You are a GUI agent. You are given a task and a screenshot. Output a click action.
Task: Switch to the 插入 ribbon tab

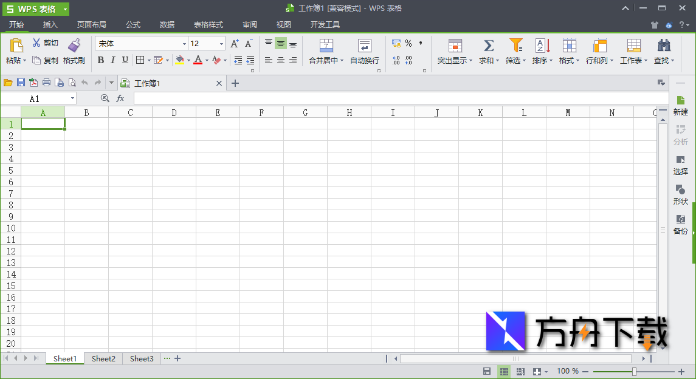click(49, 25)
